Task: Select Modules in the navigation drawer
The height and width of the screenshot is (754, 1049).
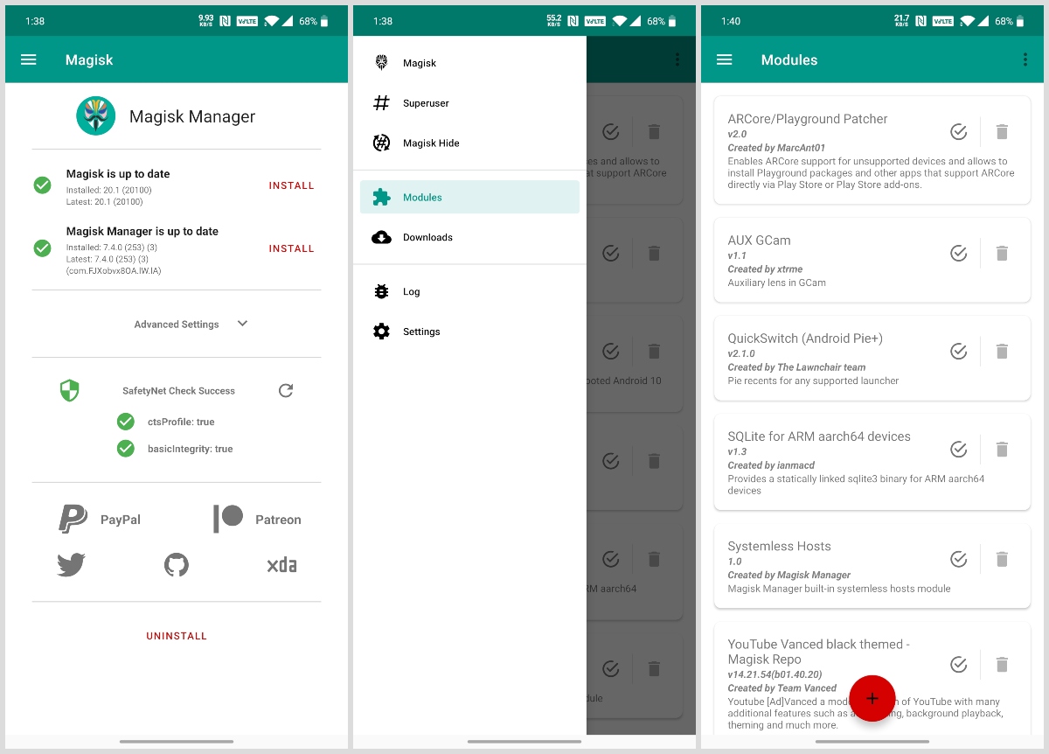Action: tap(469, 197)
